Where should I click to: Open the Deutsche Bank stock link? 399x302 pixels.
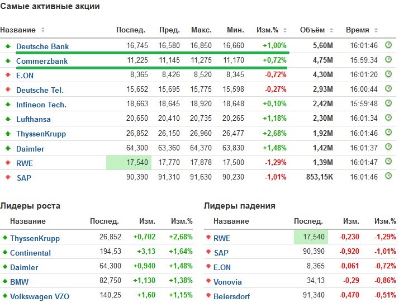pyautogui.click(x=42, y=46)
